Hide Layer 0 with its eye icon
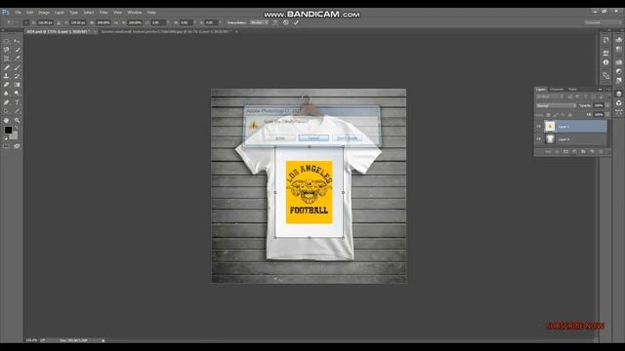Viewport: 625px width, 351px height. coord(538,138)
